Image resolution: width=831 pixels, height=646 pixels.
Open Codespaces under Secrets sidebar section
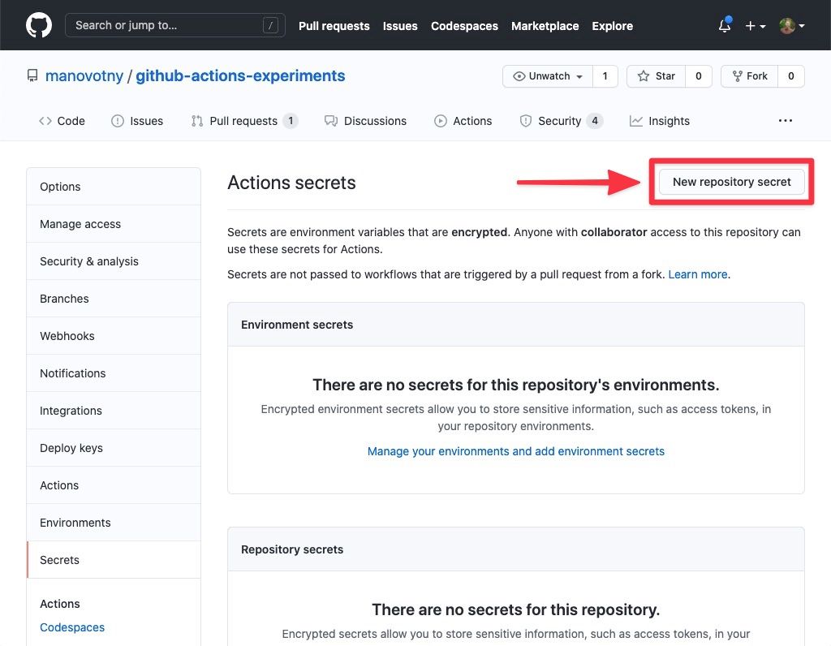click(72, 627)
